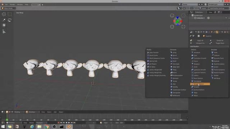The width and height of the screenshot is (230, 129).
Task: Select the scale sphere tool
Action: [x=4, y=25]
